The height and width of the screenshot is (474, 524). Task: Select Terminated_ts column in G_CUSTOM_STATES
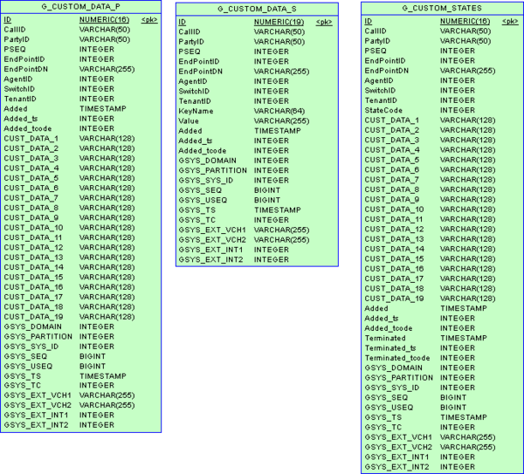click(x=390, y=348)
